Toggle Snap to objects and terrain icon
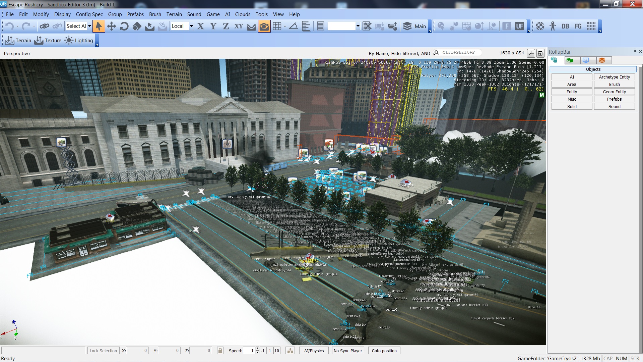Image resolution: width=643 pixels, height=362 pixels. (x=264, y=26)
